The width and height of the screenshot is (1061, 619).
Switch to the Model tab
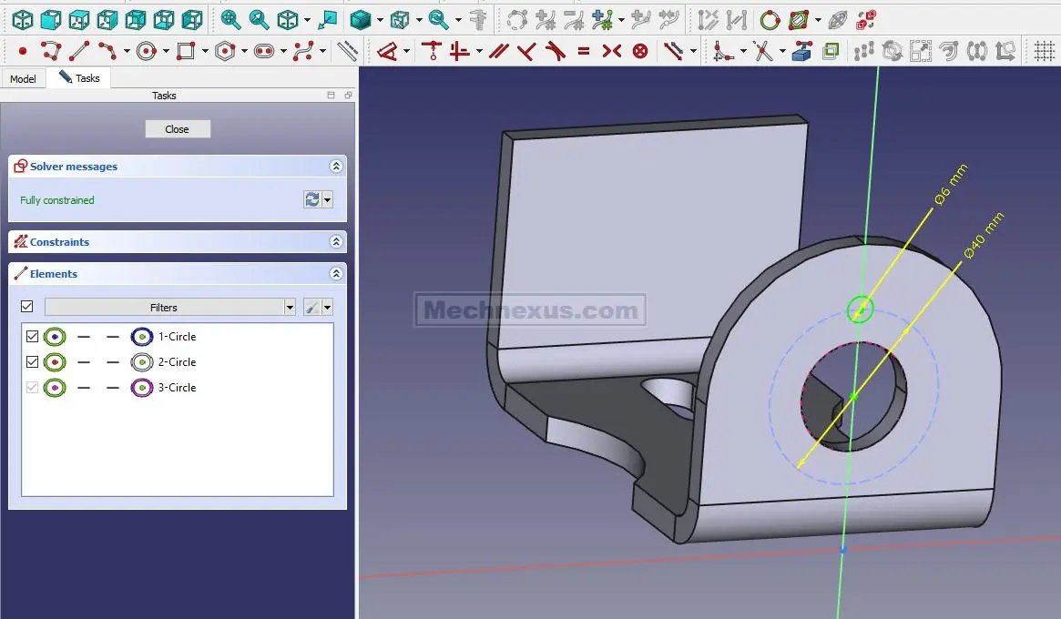(x=23, y=79)
